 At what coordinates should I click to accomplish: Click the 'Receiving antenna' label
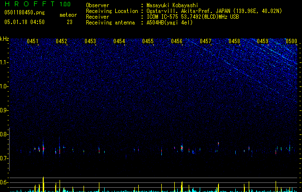(110, 23)
